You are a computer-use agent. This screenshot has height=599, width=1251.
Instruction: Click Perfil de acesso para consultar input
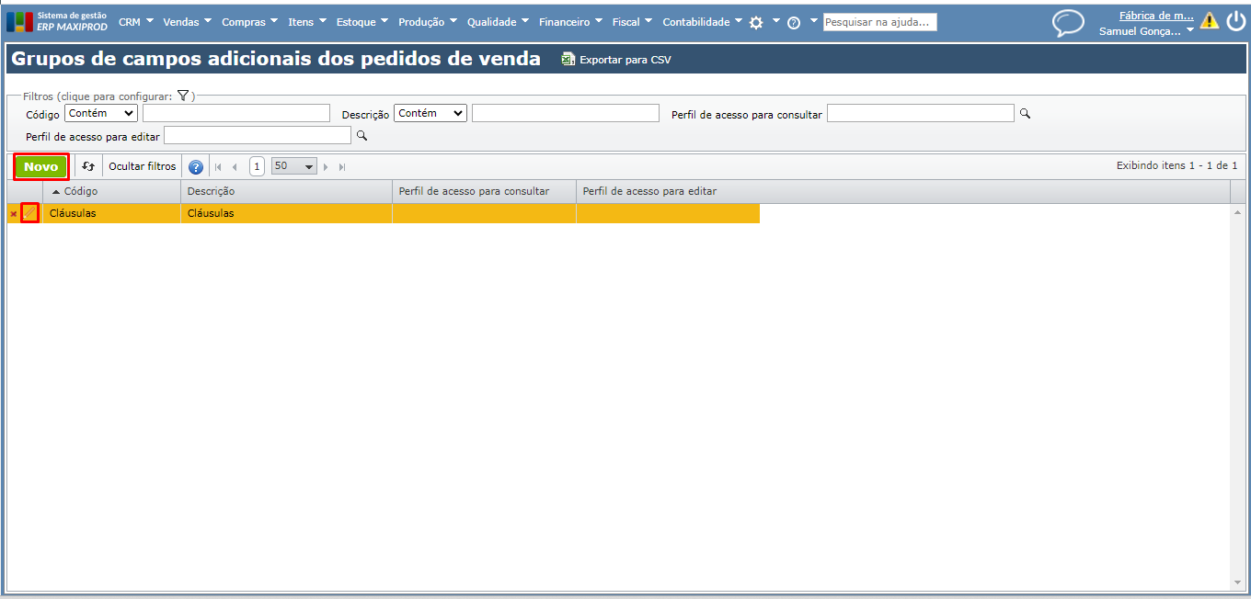pos(921,113)
